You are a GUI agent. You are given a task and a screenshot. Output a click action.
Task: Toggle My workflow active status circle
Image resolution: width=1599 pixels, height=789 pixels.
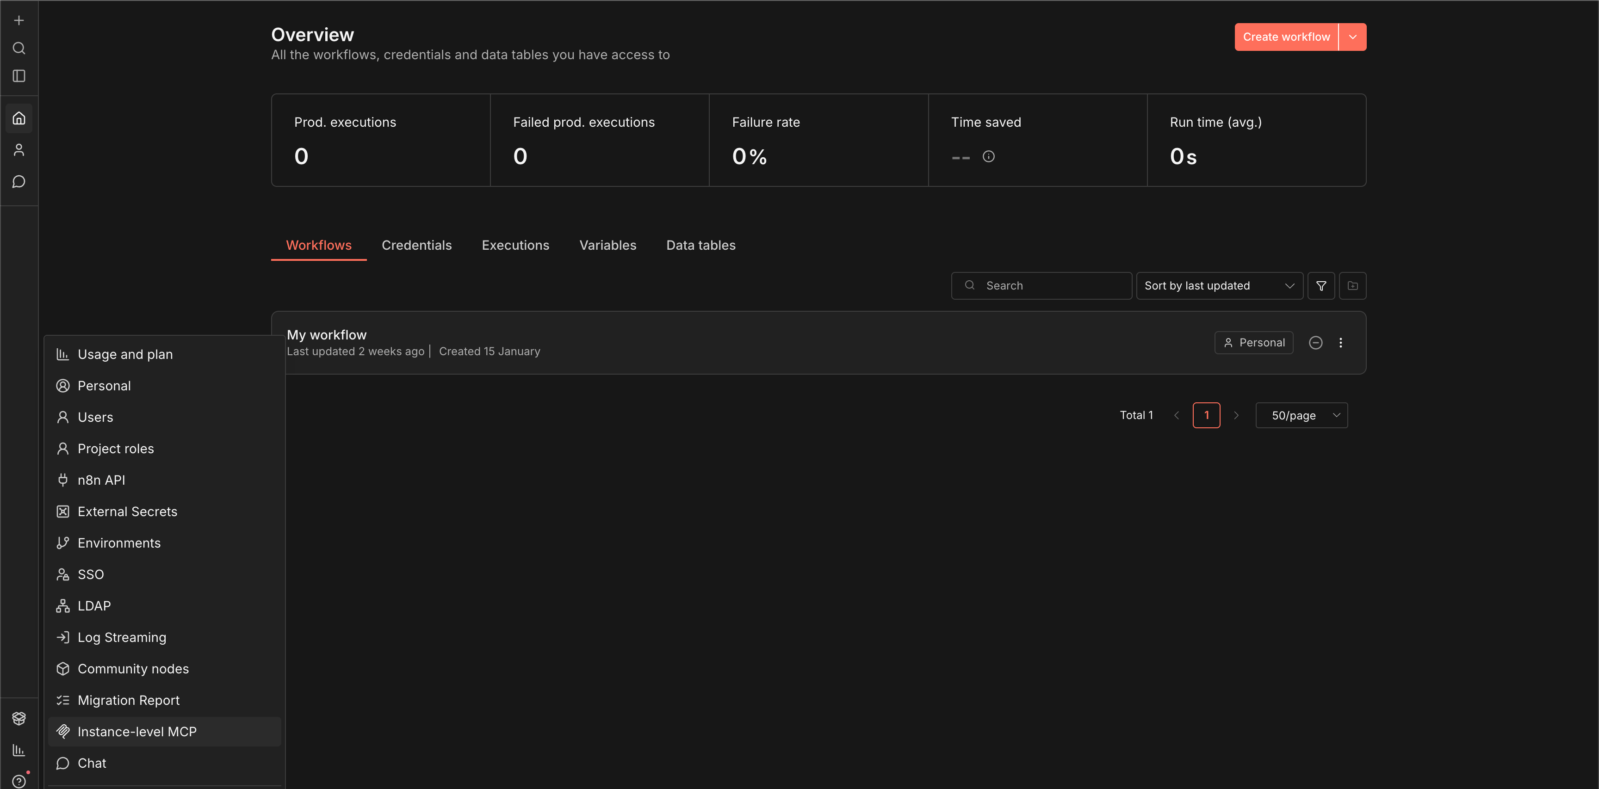coord(1315,342)
